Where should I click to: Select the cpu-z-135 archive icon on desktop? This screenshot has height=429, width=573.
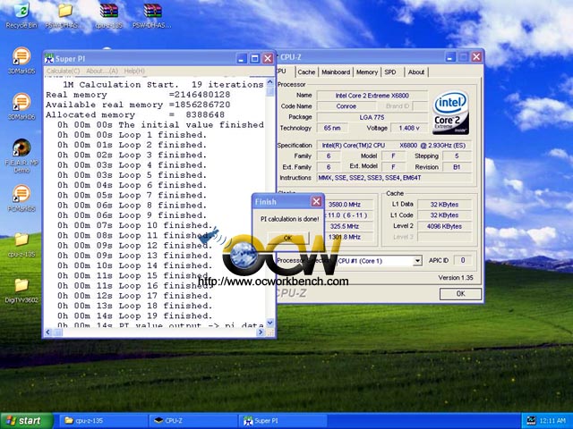109,14
